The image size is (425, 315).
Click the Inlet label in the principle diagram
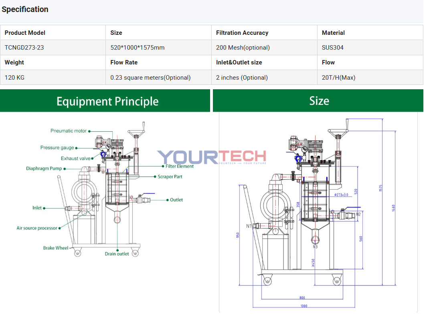[37, 208]
